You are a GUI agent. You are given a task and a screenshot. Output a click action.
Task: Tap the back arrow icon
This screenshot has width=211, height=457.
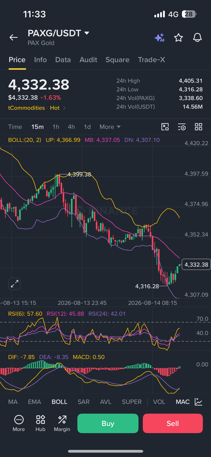pos(14,37)
